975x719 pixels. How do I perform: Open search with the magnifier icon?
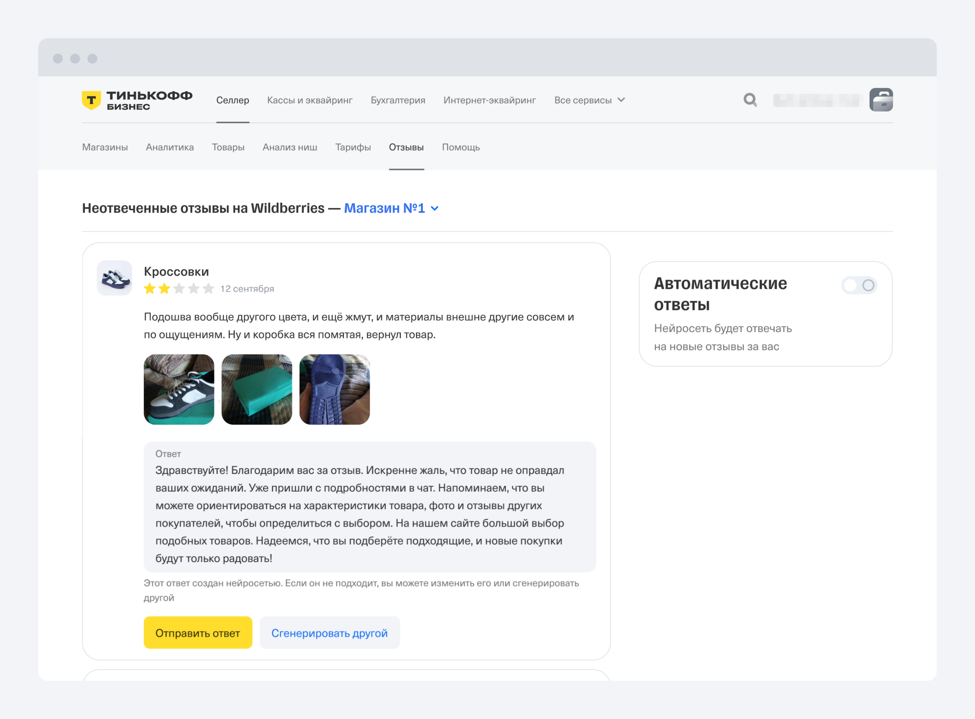point(750,100)
